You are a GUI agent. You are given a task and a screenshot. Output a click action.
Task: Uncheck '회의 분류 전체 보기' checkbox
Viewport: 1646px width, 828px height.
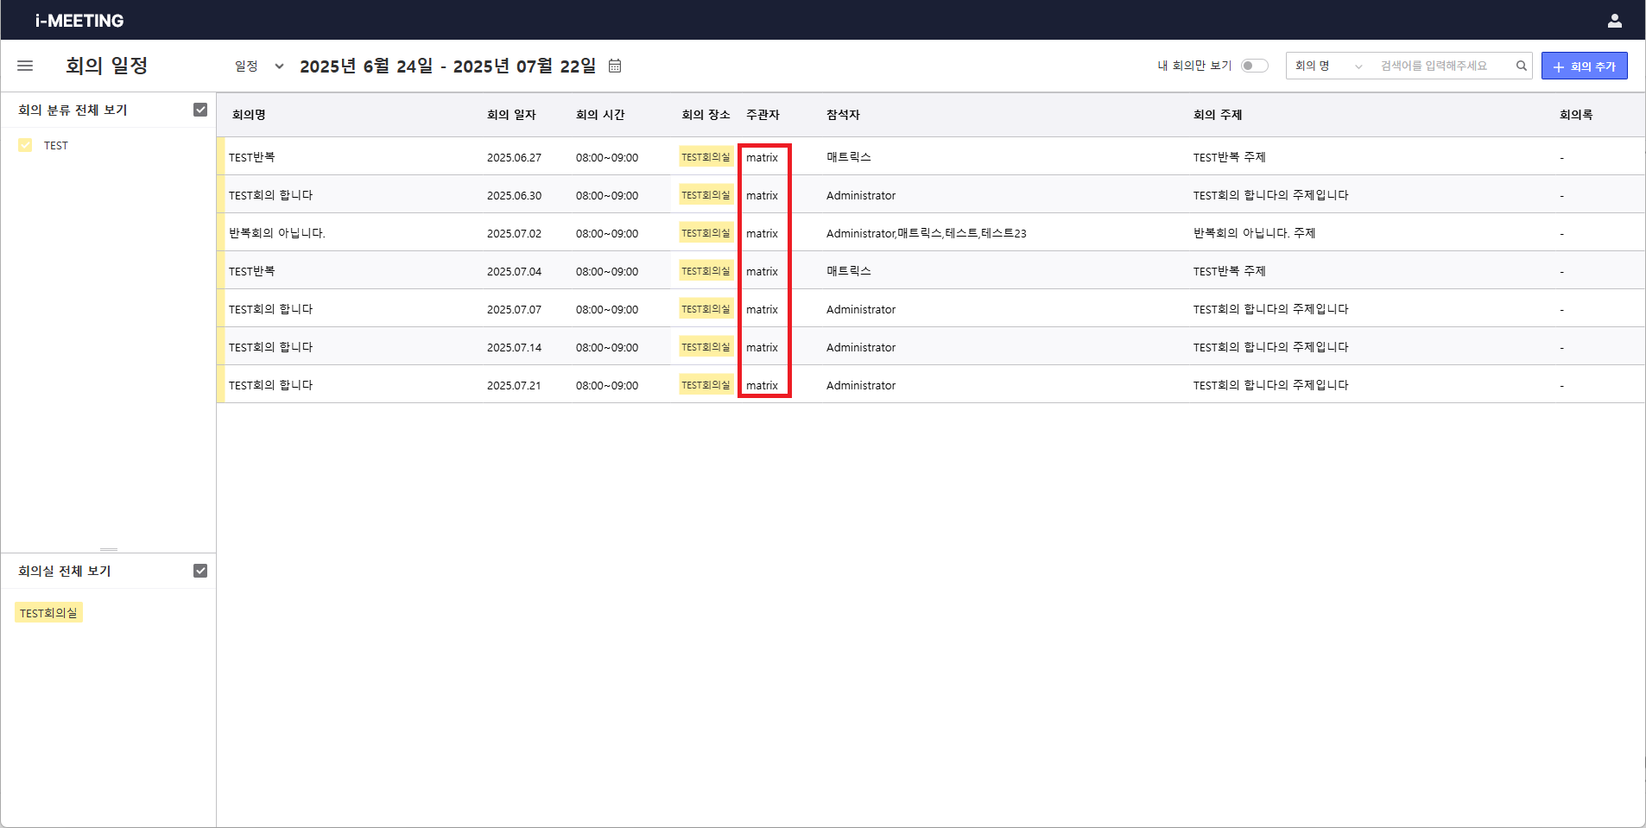pyautogui.click(x=200, y=110)
